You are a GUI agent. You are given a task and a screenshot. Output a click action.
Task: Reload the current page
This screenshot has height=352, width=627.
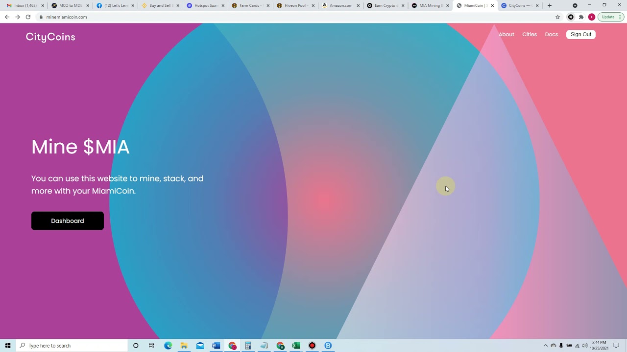(x=28, y=17)
